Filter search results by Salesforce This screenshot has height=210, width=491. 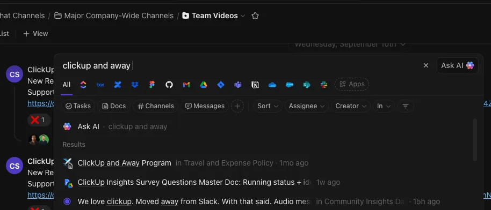pos(290,85)
